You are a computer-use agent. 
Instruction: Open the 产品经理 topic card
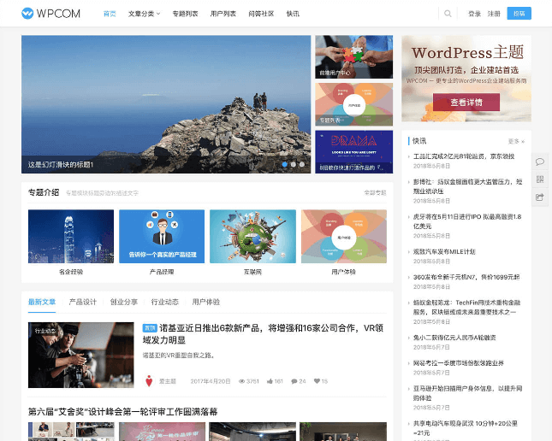[x=162, y=243]
